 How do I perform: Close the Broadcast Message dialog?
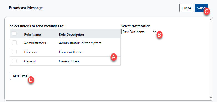coord(186,8)
